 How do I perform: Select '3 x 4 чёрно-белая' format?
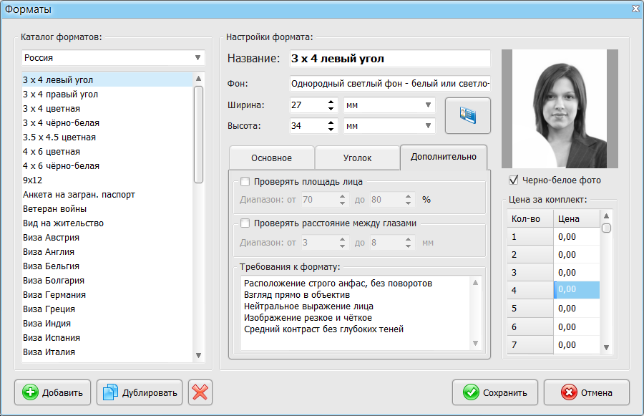pyautogui.click(x=107, y=123)
